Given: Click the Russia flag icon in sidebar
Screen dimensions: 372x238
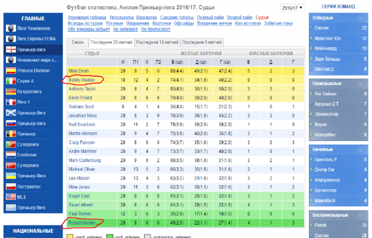Looking at the screenshot, I should (x=11, y=123).
